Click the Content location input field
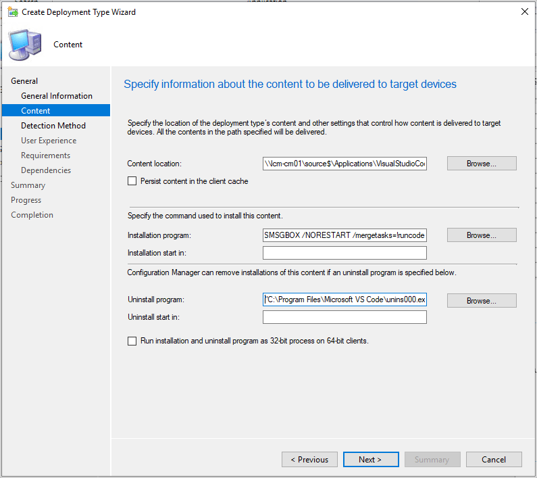537x478 pixels. coord(344,164)
